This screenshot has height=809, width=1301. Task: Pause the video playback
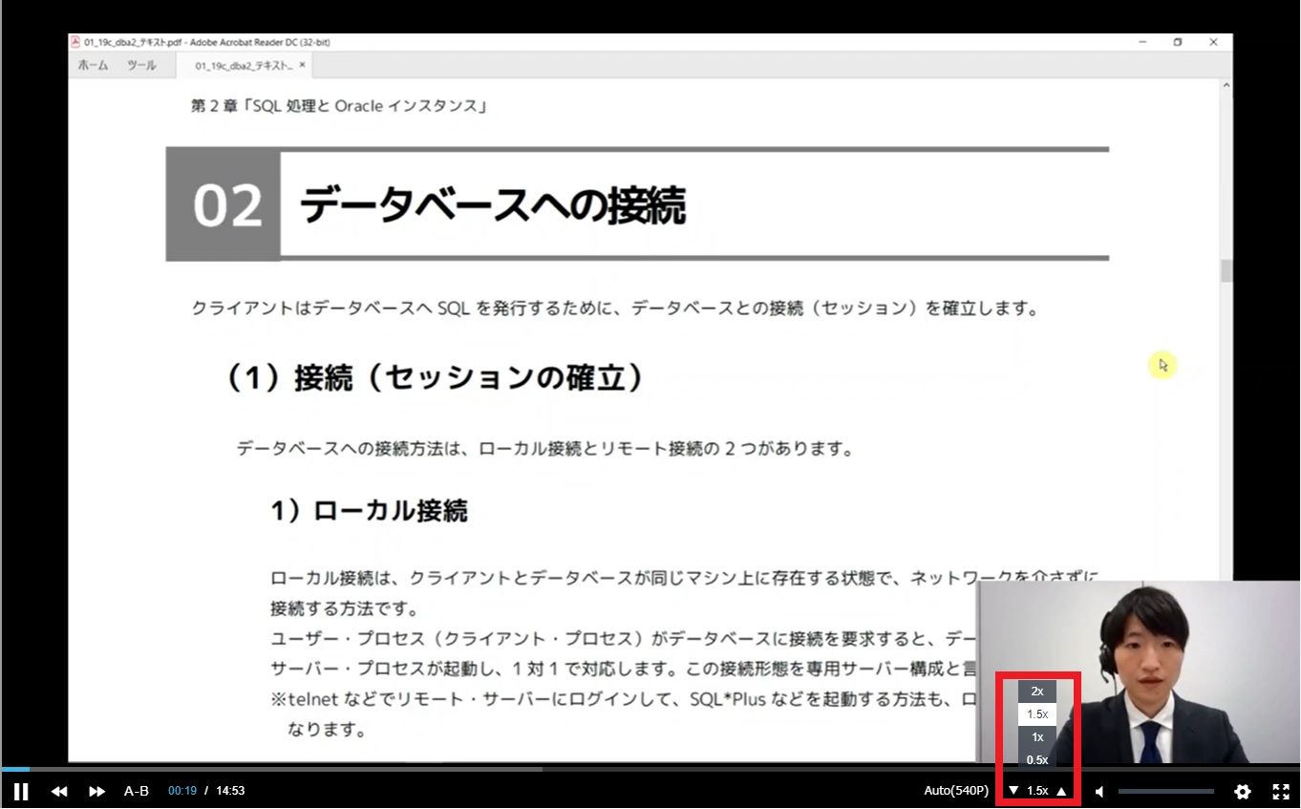(x=20, y=791)
